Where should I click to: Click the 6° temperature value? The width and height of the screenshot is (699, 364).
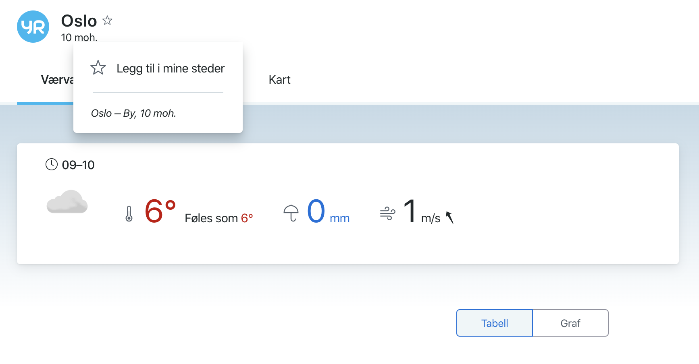coord(160,211)
